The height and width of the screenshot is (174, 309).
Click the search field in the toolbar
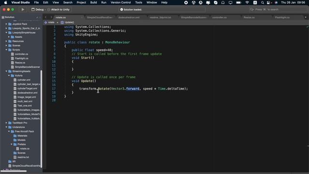pos(277,10)
